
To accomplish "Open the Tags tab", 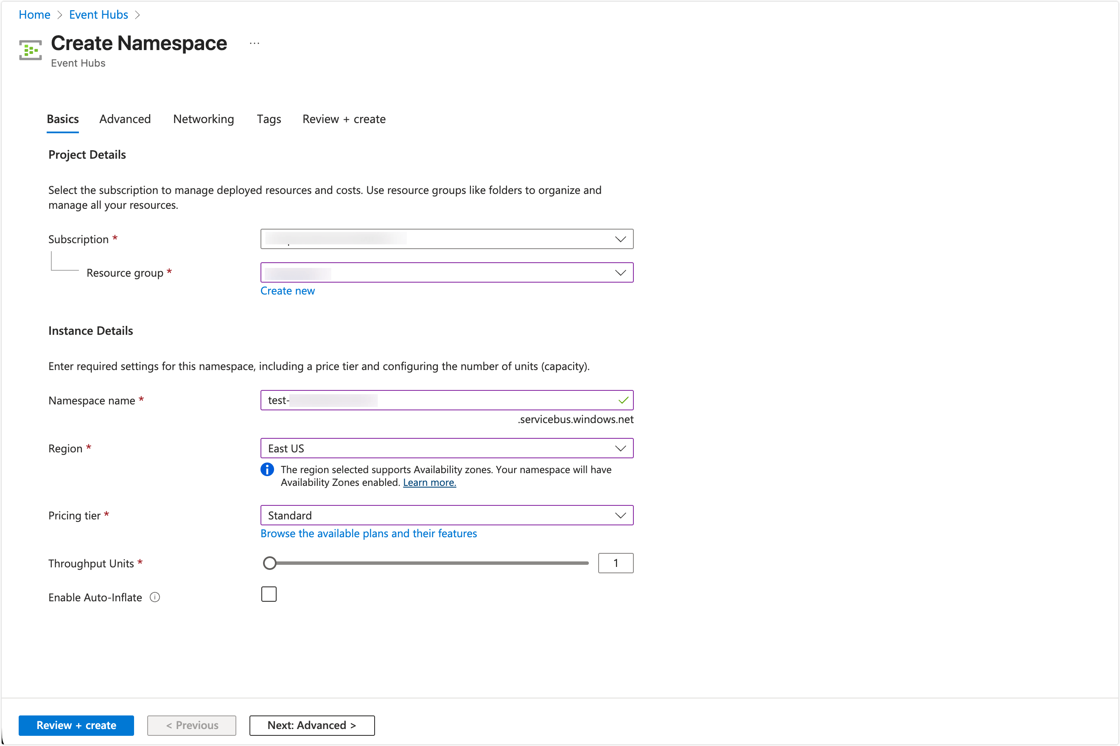I will (x=269, y=119).
